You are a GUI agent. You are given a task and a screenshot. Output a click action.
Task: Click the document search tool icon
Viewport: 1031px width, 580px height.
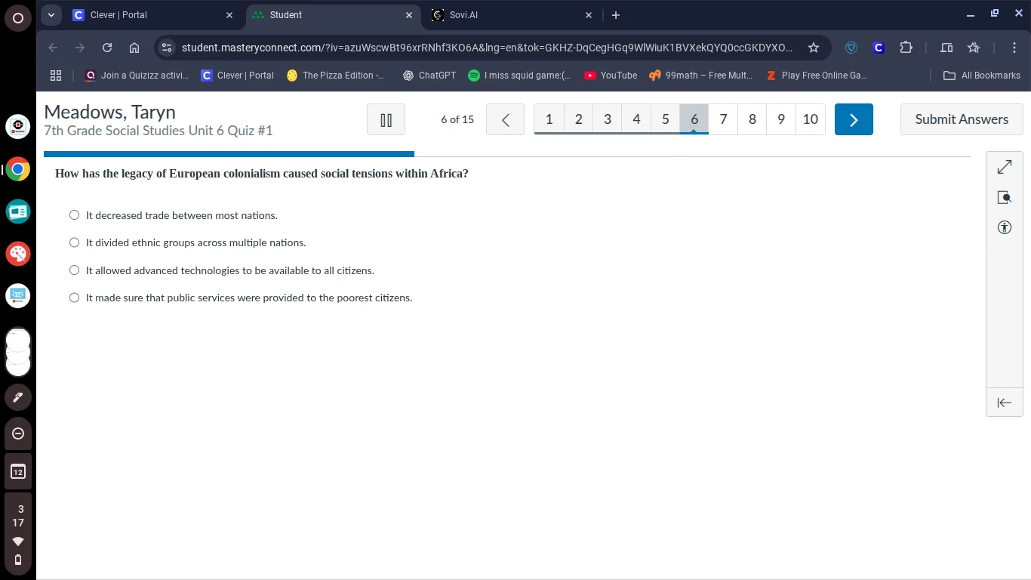click(x=1004, y=197)
